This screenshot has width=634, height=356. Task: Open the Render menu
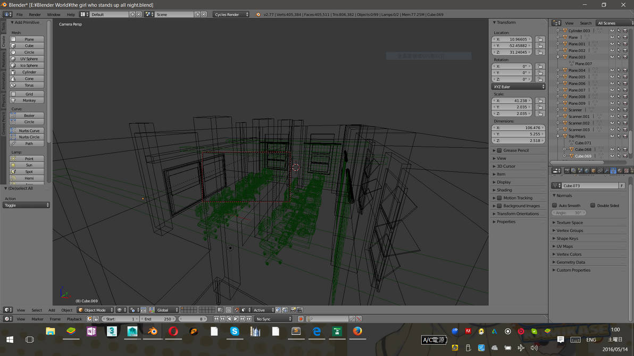(35, 14)
